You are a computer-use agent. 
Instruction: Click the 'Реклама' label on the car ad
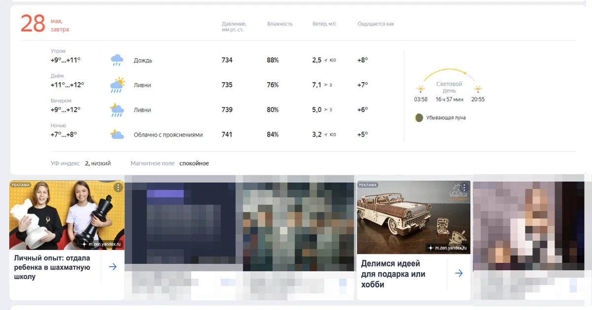pyautogui.click(x=368, y=185)
